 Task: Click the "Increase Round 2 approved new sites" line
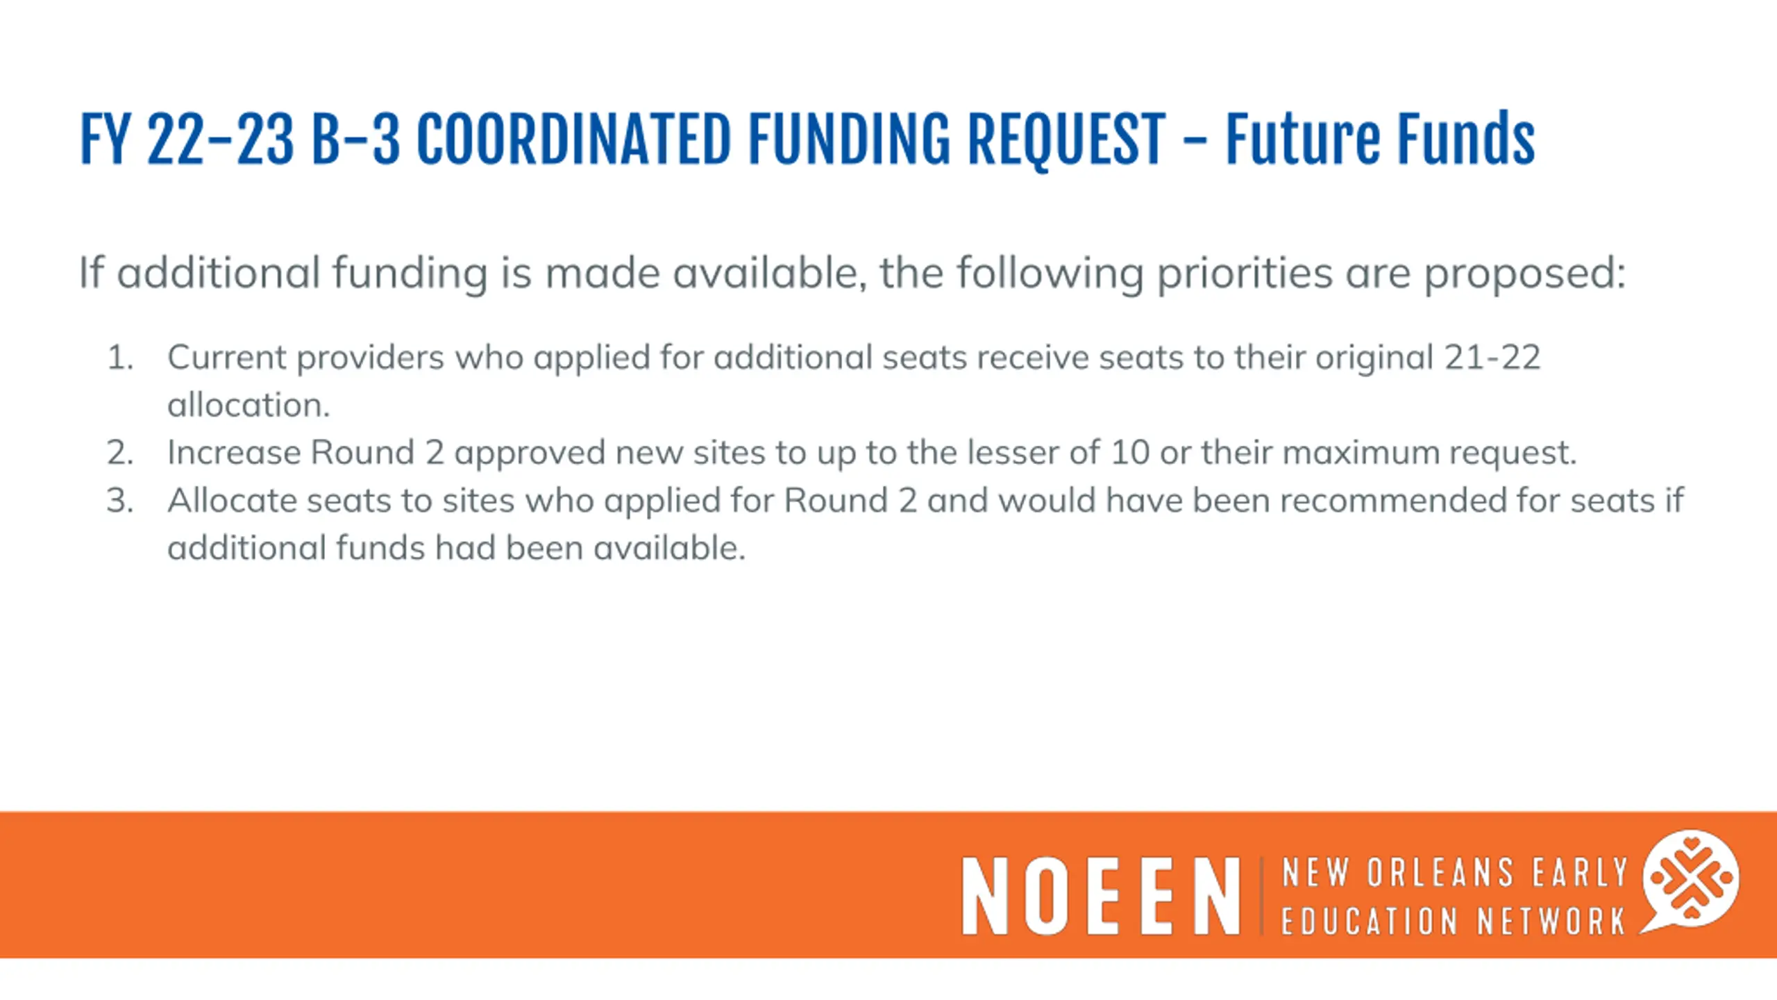[871, 453]
